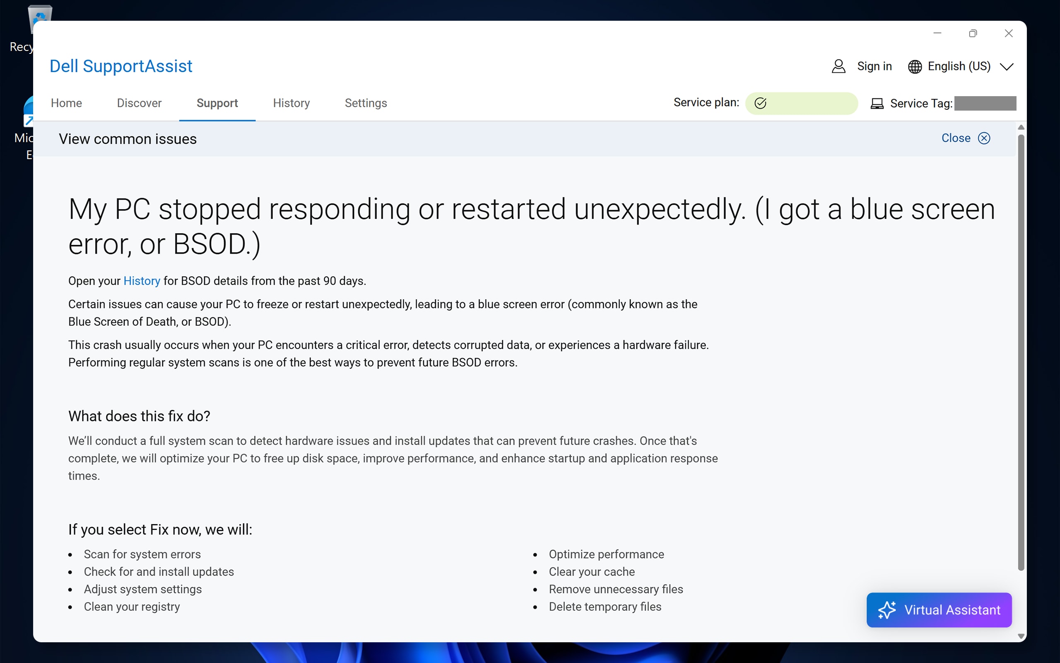Click the 'What does this fix do?' heading
This screenshot has width=1060, height=663.
tap(139, 416)
